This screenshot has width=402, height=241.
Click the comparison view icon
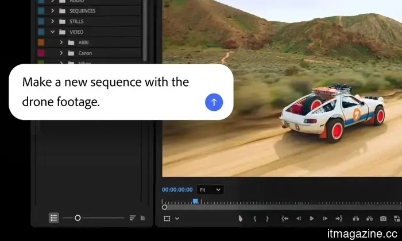(397, 219)
